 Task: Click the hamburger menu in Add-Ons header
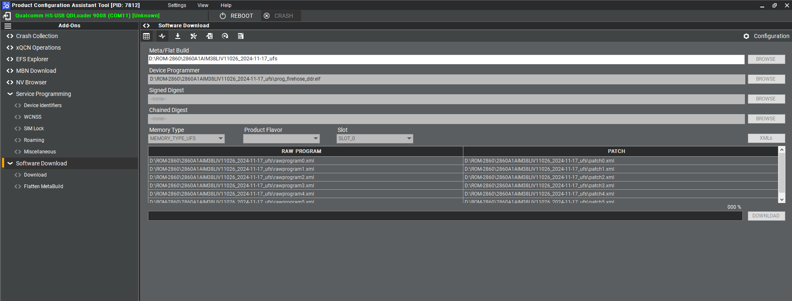click(x=8, y=26)
